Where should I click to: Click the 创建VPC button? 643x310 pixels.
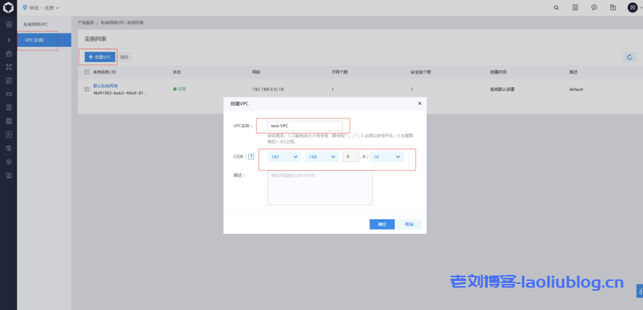click(x=100, y=57)
